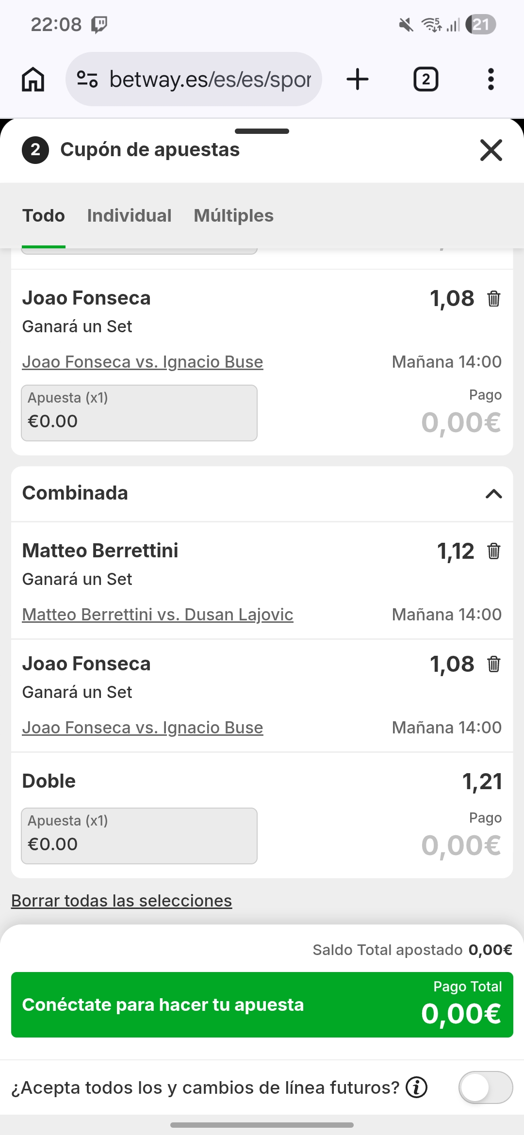
Task: Open the tab switcher showing 2 tabs
Action: 426,79
